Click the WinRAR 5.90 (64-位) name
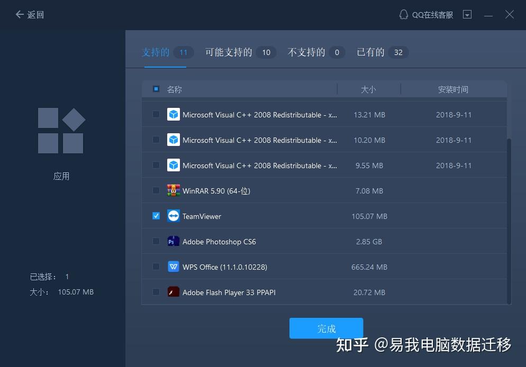The image size is (526, 367). click(216, 191)
